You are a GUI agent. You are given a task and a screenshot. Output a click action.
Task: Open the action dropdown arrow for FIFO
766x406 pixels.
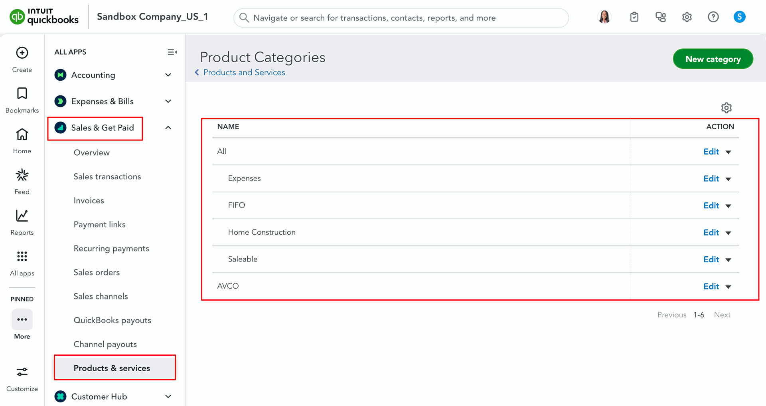[728, 206]
